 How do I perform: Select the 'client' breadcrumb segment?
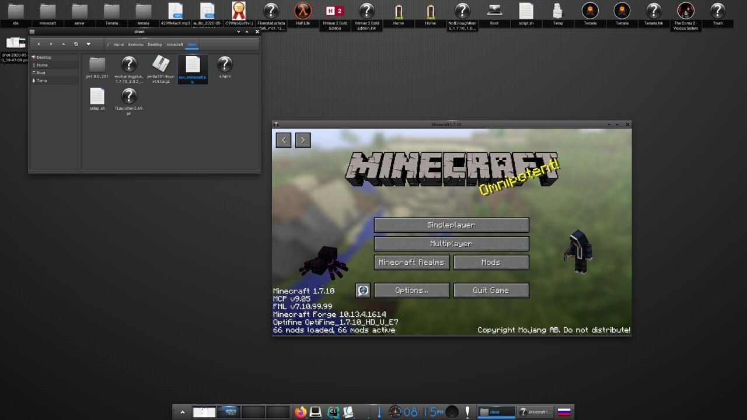[192, 44]
